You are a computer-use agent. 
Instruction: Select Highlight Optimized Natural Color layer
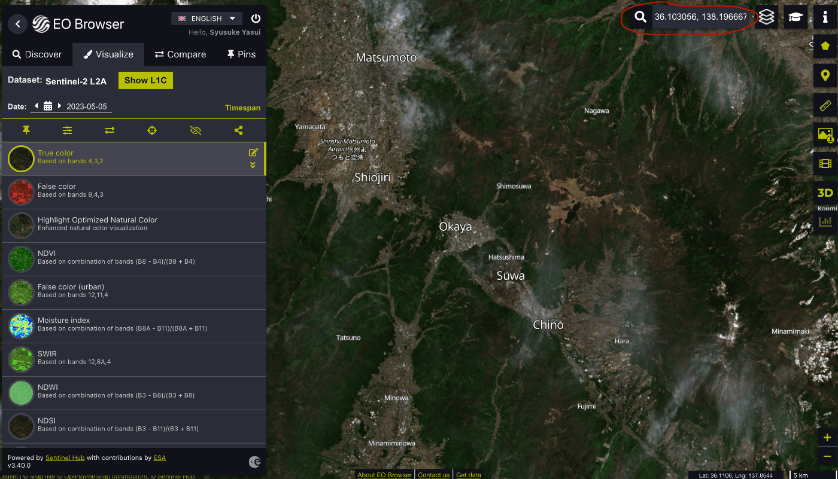(133, 225)
